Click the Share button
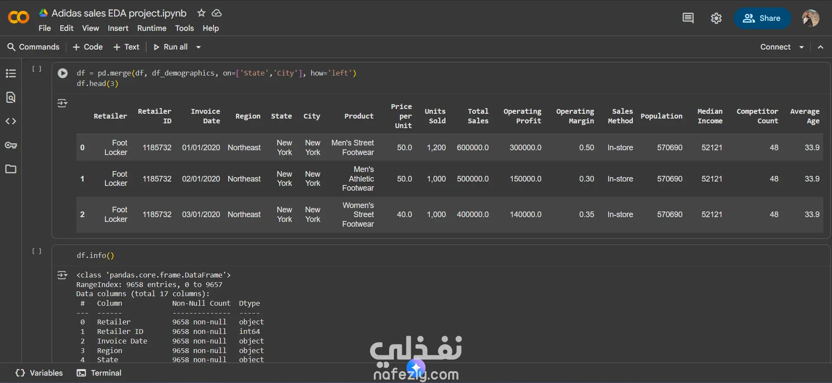 762,18
